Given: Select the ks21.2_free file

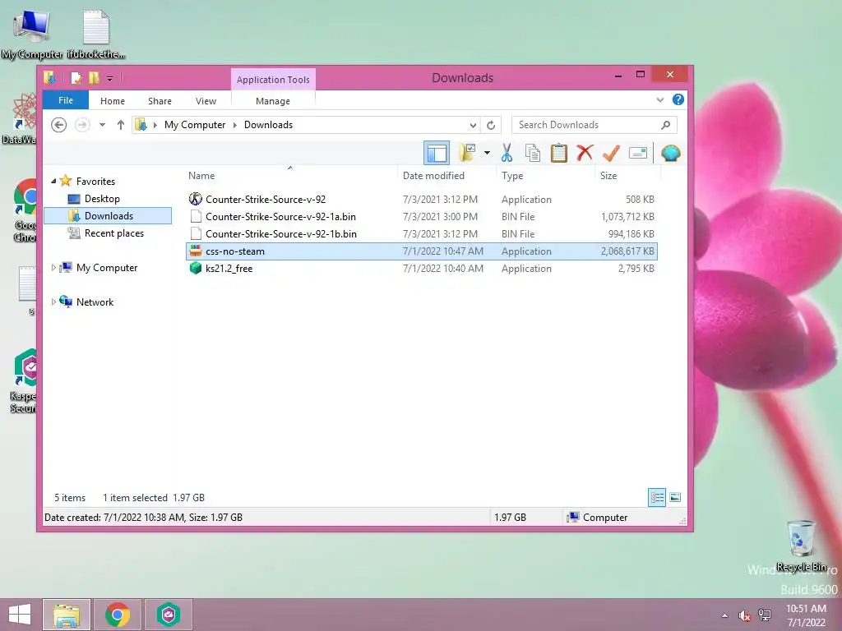Looking at the screenshot, I should [422, 269].
